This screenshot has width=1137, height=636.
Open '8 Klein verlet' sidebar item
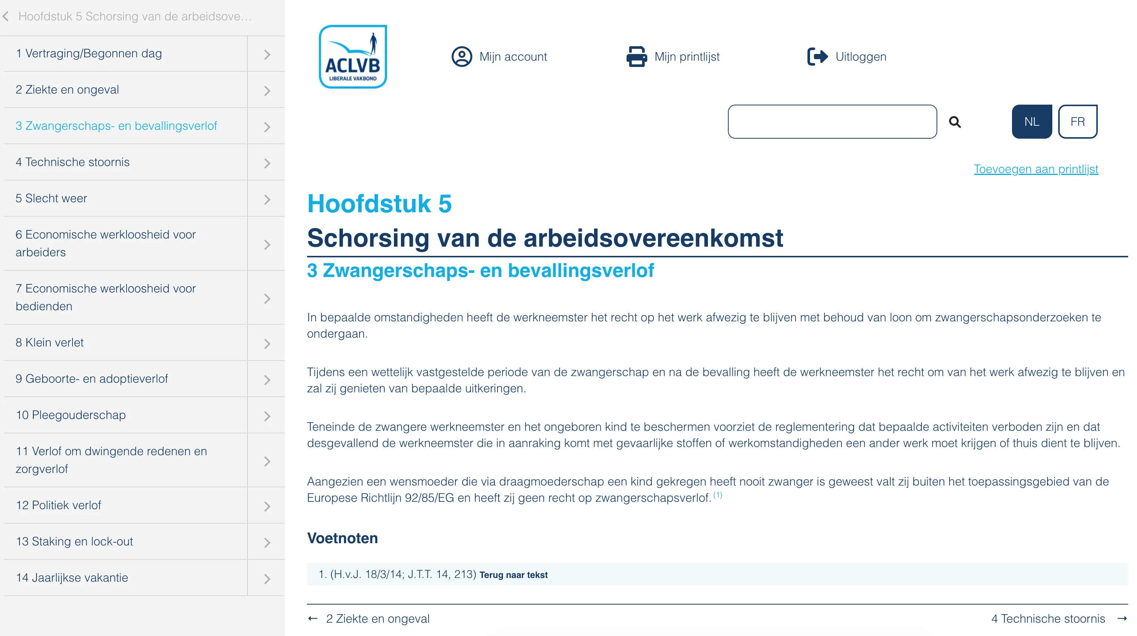[125, 342]
